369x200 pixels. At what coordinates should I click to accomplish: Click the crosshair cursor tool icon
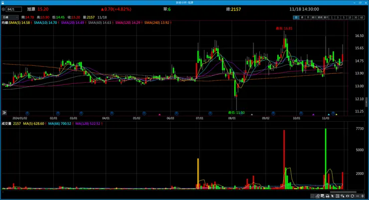[343, 196]
